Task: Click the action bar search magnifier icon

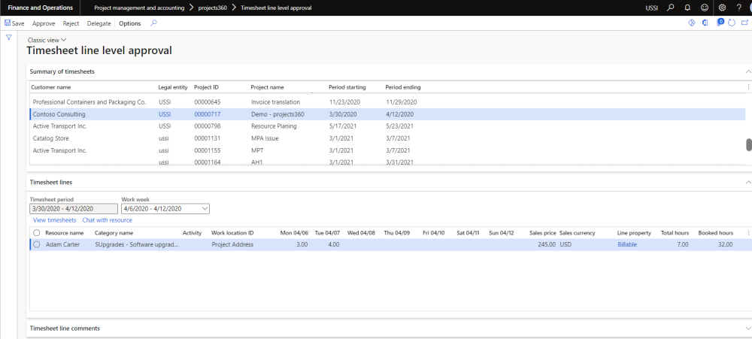Action: (x=154, y=23)
